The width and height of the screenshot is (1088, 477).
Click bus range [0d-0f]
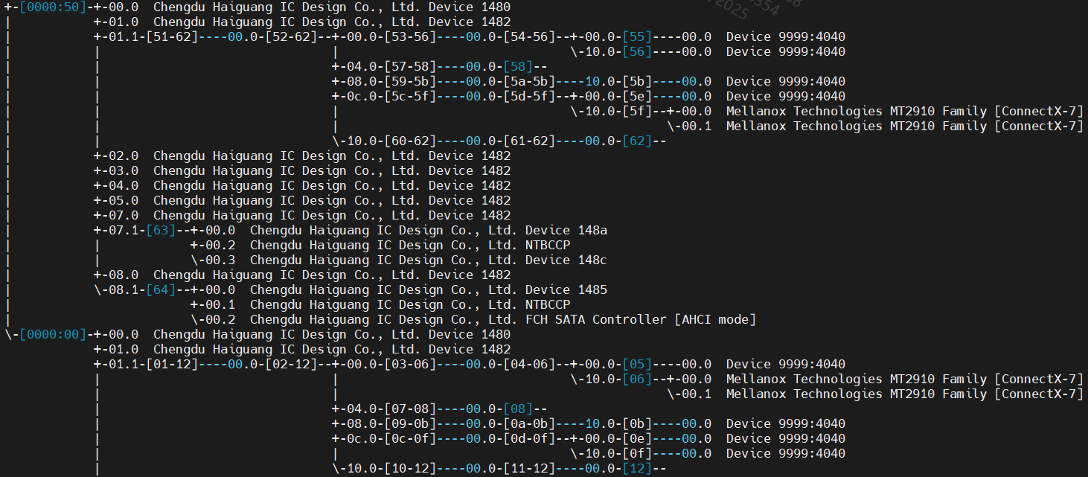529,438
